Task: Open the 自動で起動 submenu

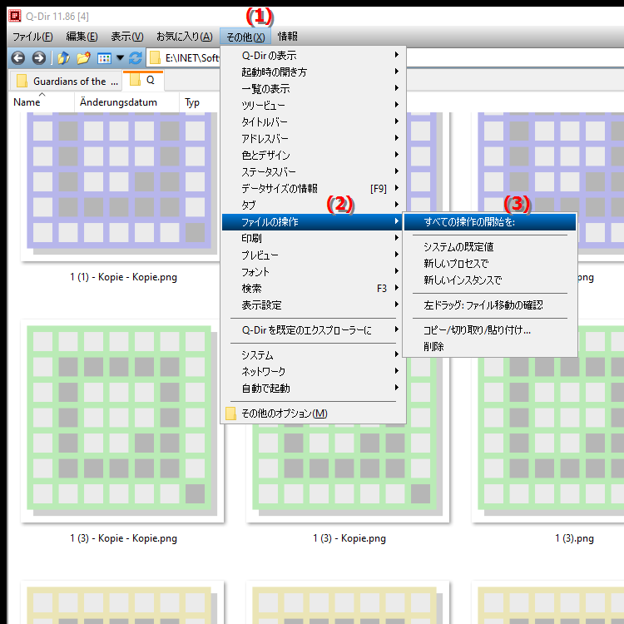Action: [x=312, y=388]
